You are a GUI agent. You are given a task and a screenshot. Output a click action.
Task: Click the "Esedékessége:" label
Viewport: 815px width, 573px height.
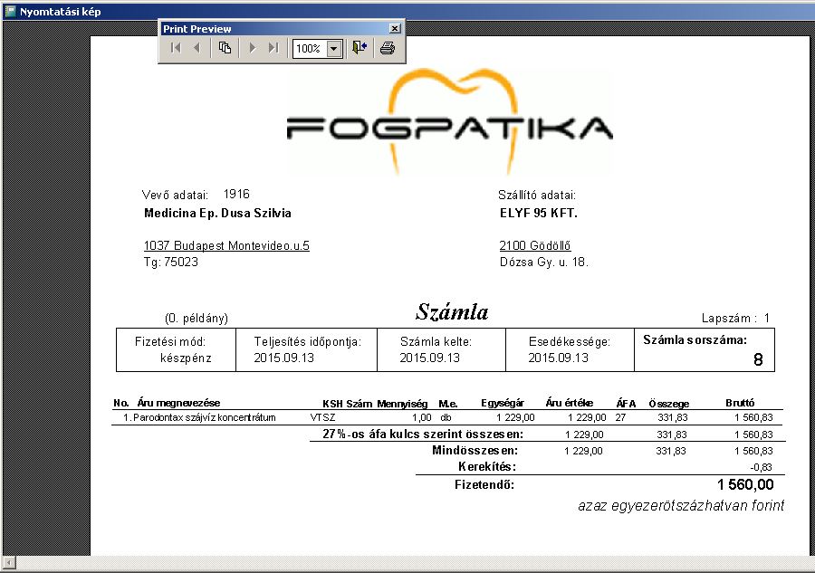[570, 342]
